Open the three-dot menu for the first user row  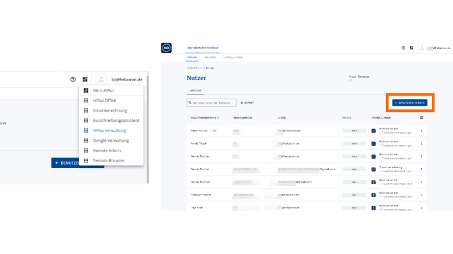click(x=421, y=131)
